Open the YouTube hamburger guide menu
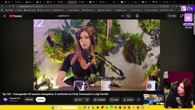Viewport: 195px width, 110px height. click(x=5, y=16)
